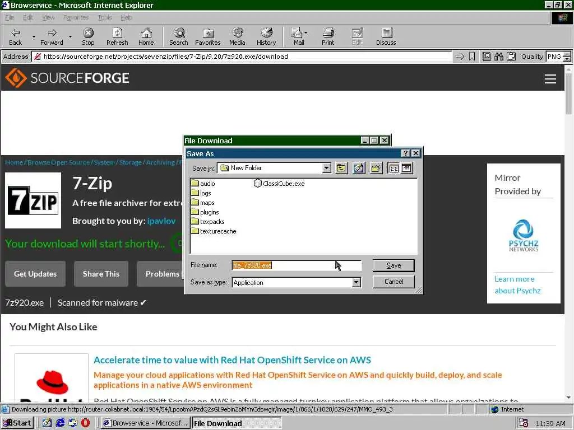Click the Start button
The height and width of the screenshot is (430, 574).
[x=17, y=423]
